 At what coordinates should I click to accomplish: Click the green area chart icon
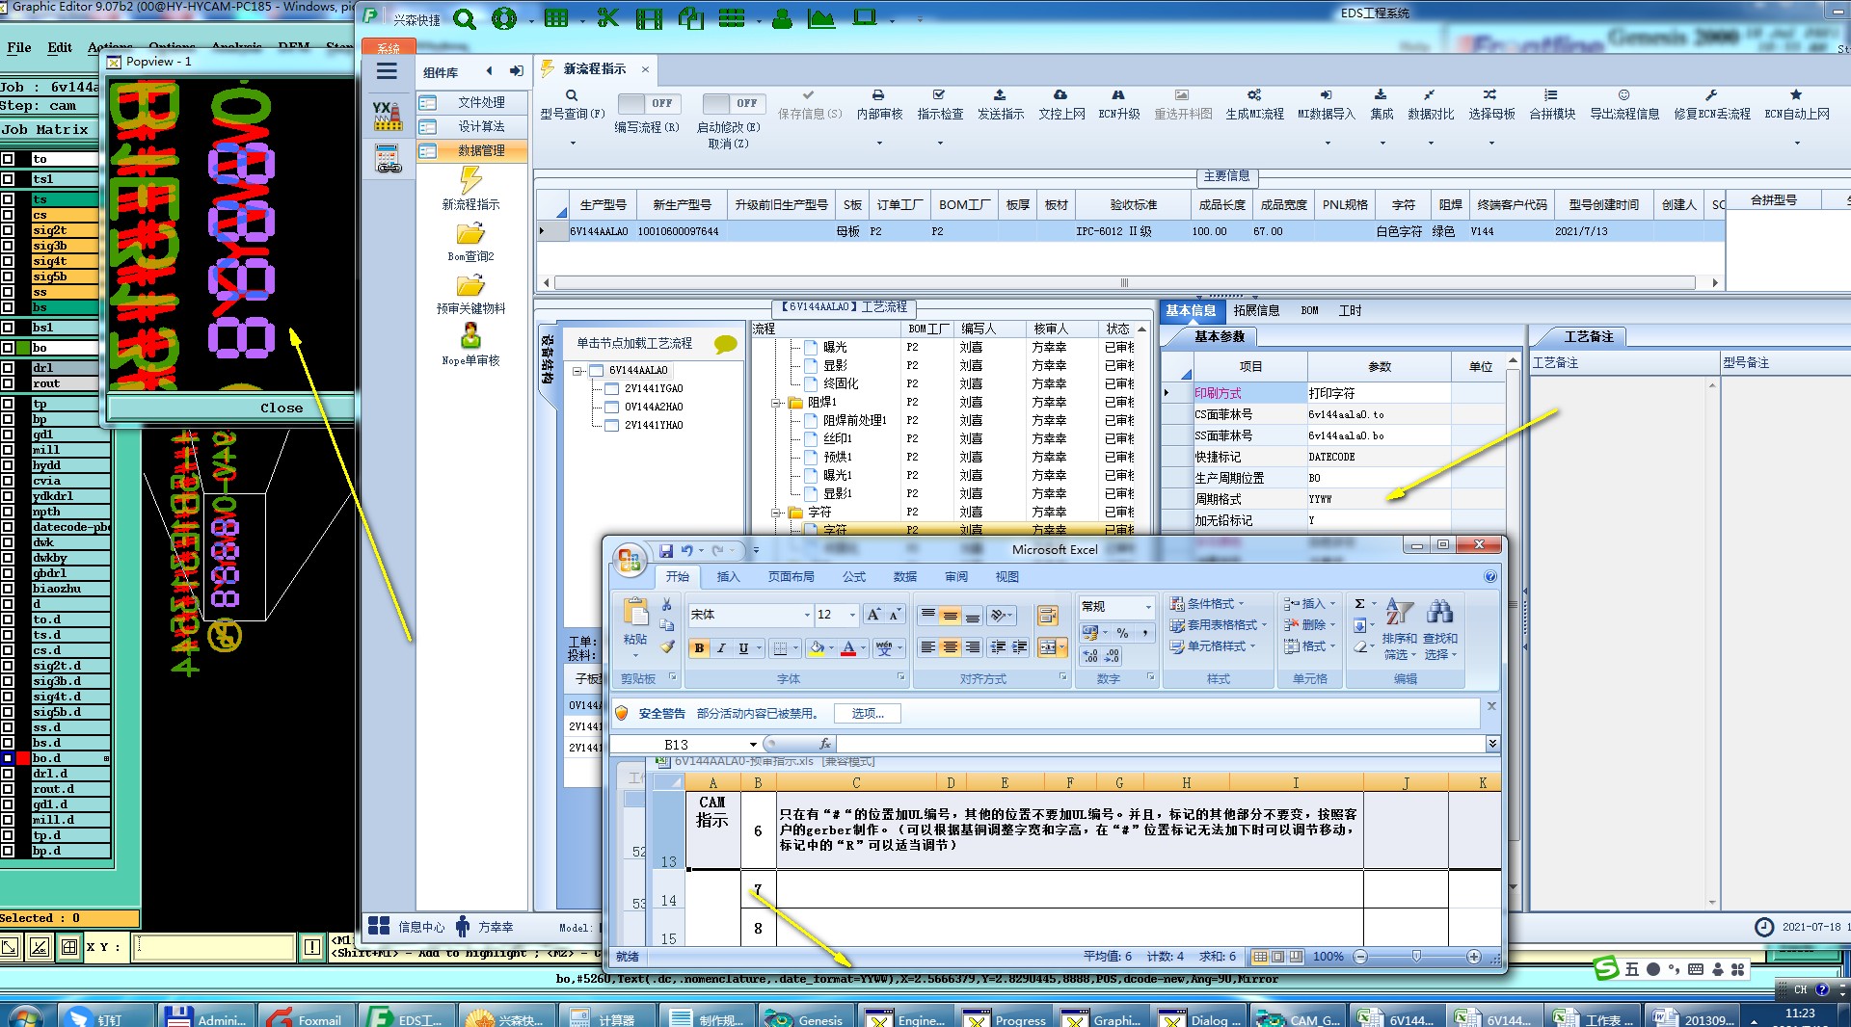pyautogui.click(x=821, y=18)
